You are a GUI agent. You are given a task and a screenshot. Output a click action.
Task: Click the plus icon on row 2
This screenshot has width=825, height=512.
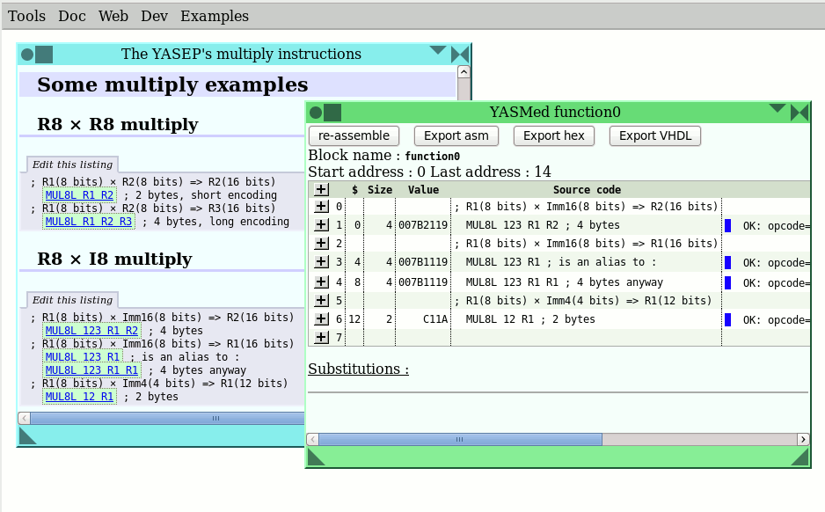click(x=322, y=243)
